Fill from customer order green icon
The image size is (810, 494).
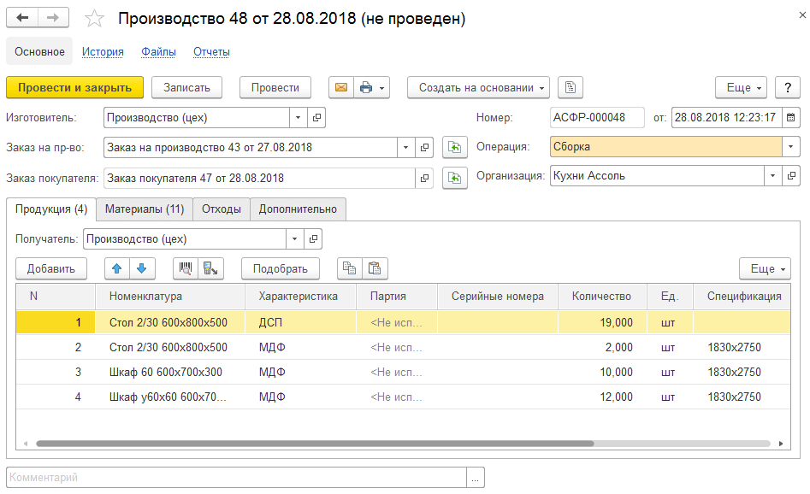[x=454, y=178]
